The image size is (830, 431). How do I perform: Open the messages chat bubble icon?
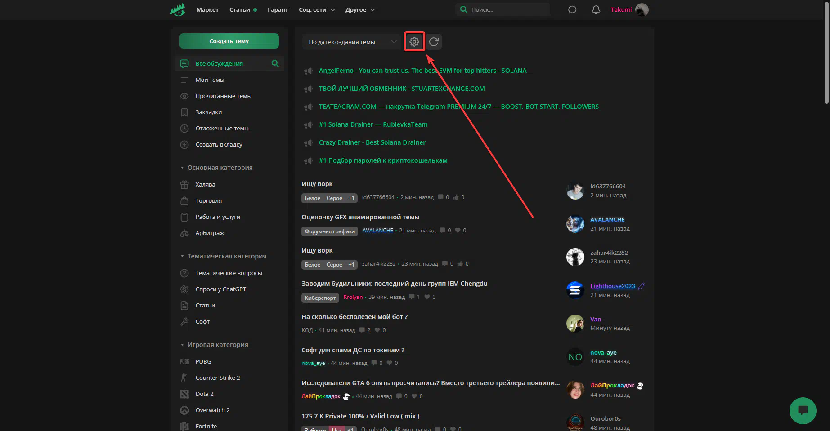point(572,10)
